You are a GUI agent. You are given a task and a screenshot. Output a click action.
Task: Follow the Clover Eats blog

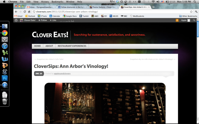(43, 20)
